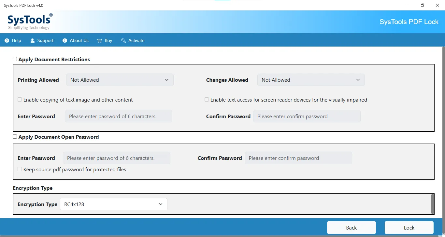Click restrictions Confirm Password field
Image resolution: width=445 pixels, height=237 pixels.
click(x=307, y=116)
